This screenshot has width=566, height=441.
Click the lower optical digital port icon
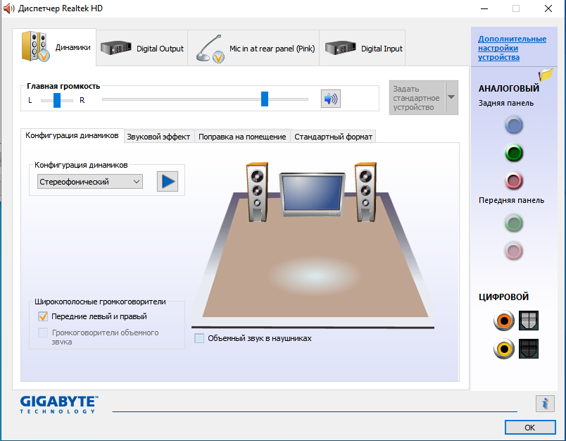pyautogui.click(x=529, y=349)
